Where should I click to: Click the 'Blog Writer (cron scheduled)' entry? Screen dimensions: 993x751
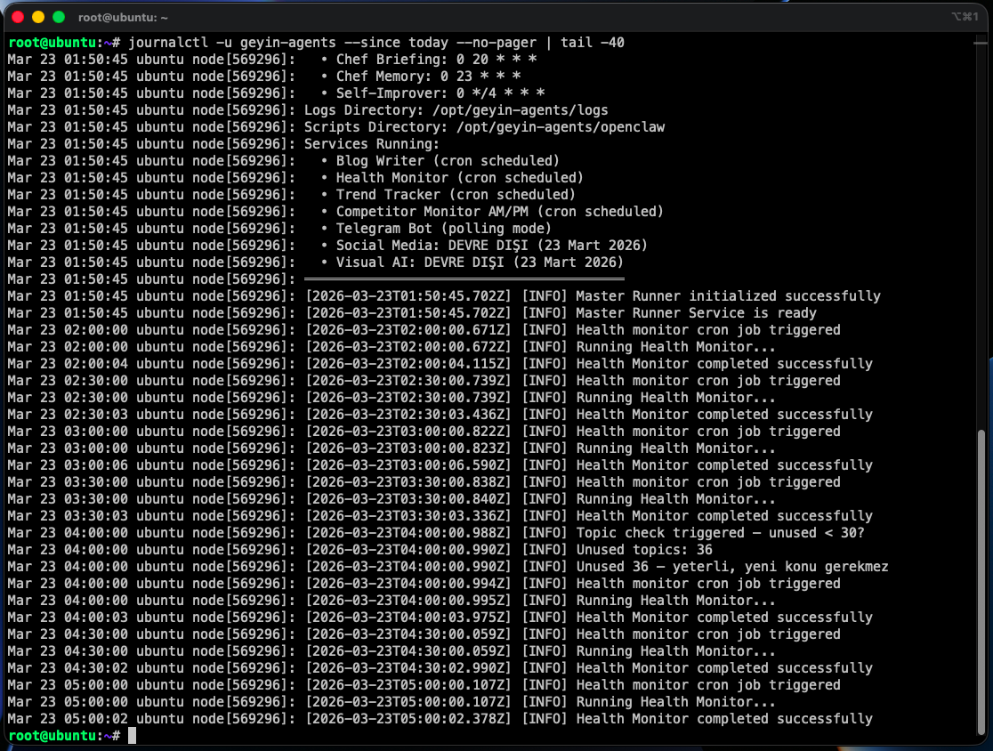click(x=448, y=161)
